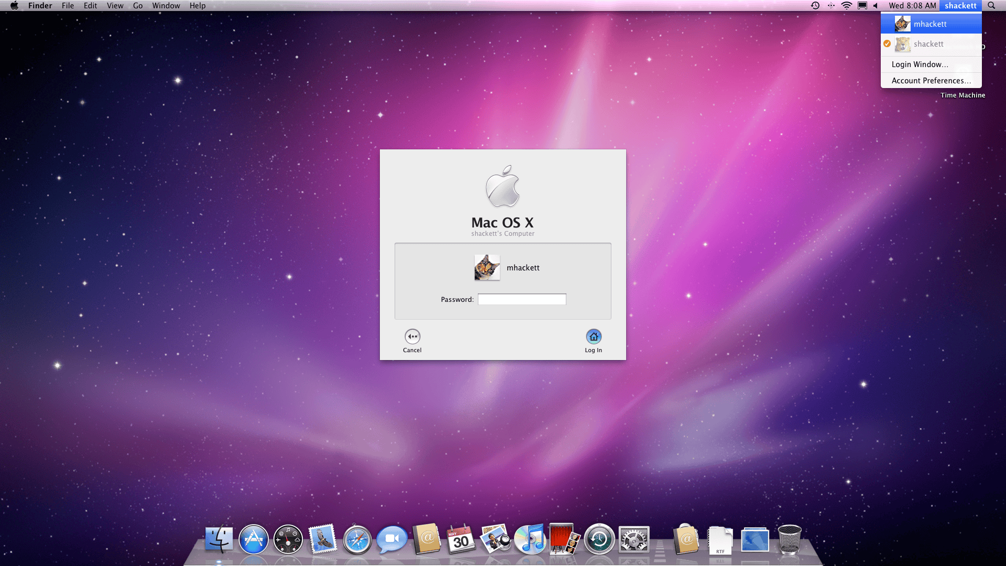Image resolution: width=1006 pixels, height=566 pixels.
Task: Open the volume speaker menu
Action: click(876, 6)
